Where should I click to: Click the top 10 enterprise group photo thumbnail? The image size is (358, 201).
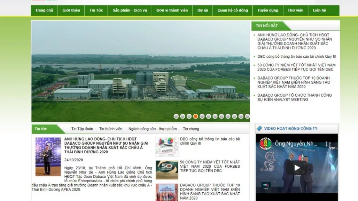point(167,192)
